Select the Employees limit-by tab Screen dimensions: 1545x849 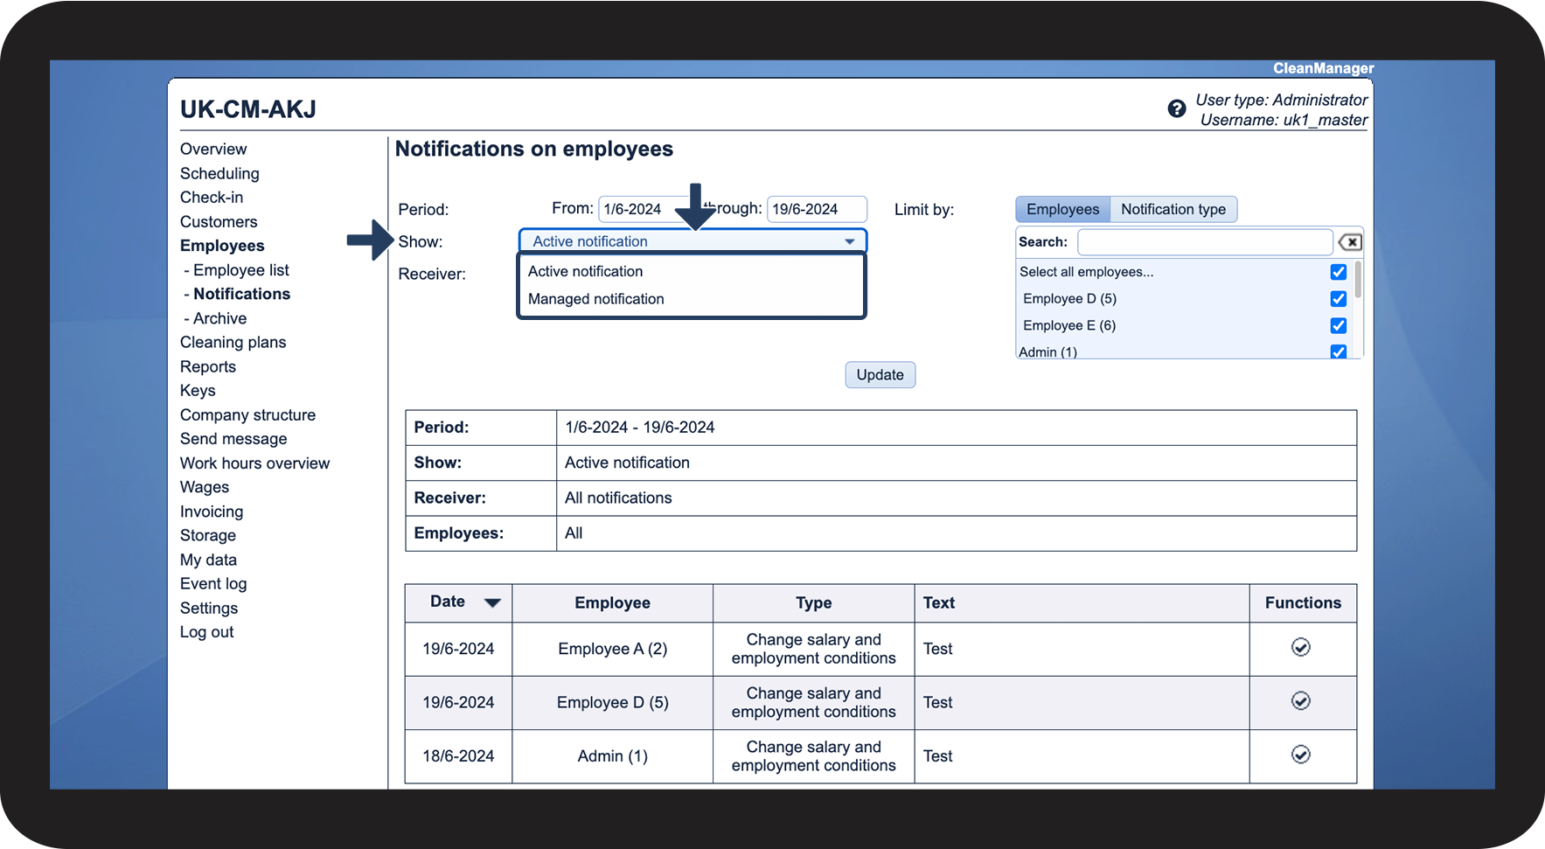1062,210
